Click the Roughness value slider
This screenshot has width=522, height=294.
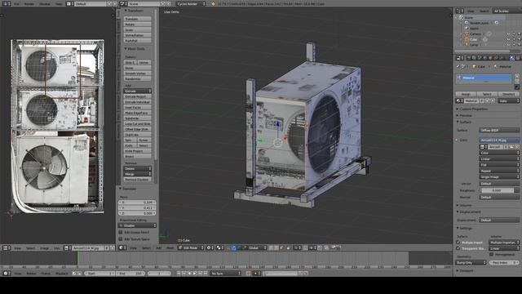point(497,190)
